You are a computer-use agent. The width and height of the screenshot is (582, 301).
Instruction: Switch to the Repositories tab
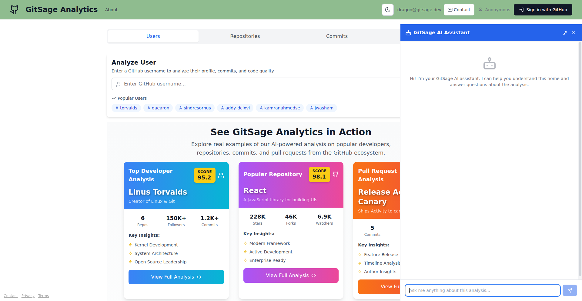pos(245,36)
